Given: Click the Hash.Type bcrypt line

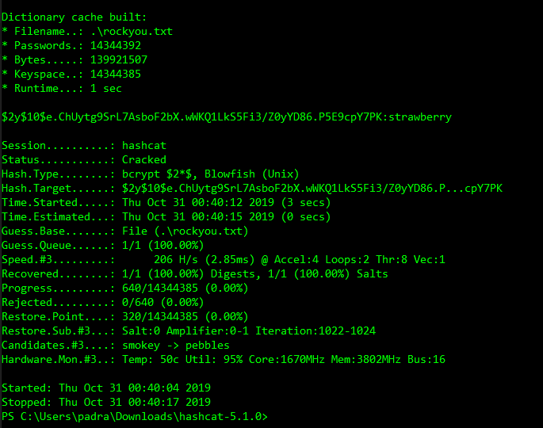Looking at the screenshot, I should tap(150, 174).
